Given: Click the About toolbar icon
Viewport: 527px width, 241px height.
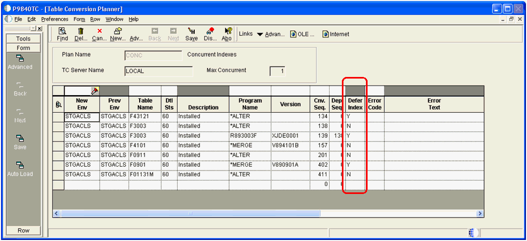Looking at the screenshot, I should 227,34.
